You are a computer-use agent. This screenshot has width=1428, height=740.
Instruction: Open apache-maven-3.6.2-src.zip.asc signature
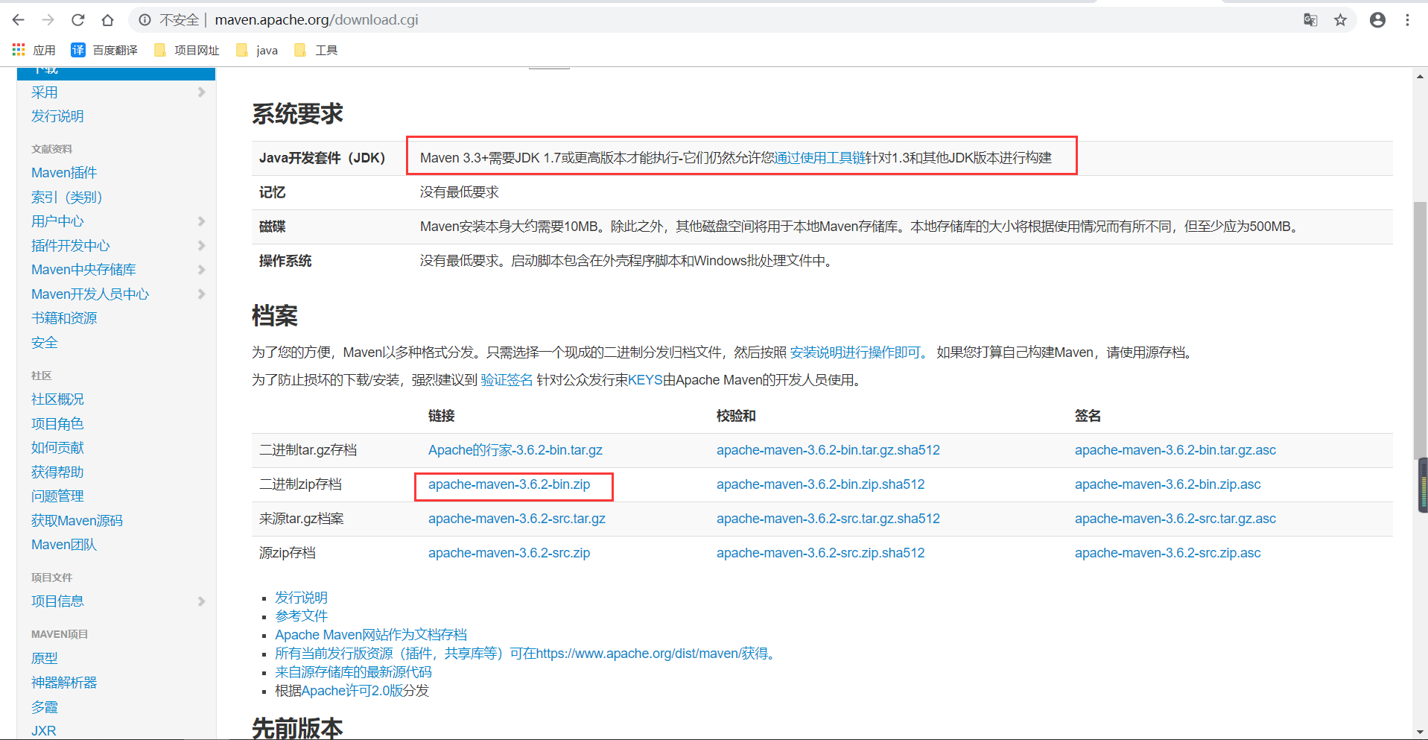point(1168,553)
